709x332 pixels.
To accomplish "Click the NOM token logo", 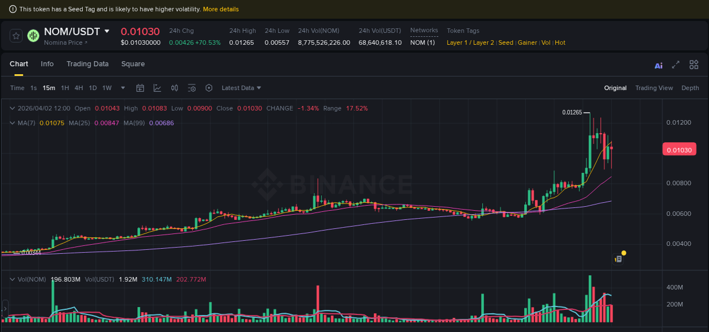I will [33, 36].
